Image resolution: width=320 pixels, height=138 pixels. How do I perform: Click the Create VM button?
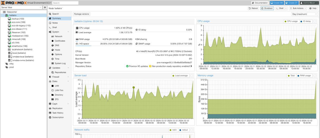[276, 3]
